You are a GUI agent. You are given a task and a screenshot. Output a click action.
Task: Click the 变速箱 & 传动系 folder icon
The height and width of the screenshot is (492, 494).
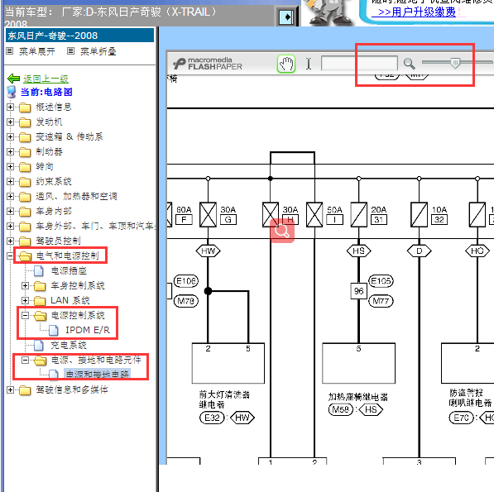tap(25, 137)
